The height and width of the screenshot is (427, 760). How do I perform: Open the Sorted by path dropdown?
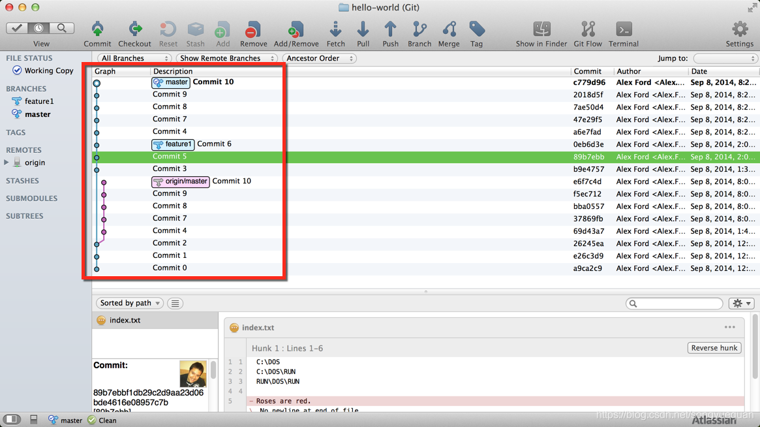click(129, 303)
